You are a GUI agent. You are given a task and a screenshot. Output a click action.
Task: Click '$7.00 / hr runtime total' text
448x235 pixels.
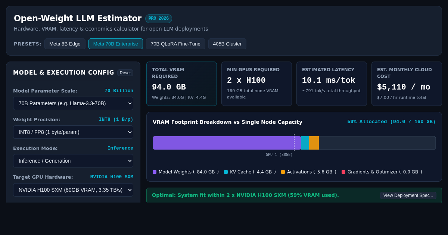(401, 98)
